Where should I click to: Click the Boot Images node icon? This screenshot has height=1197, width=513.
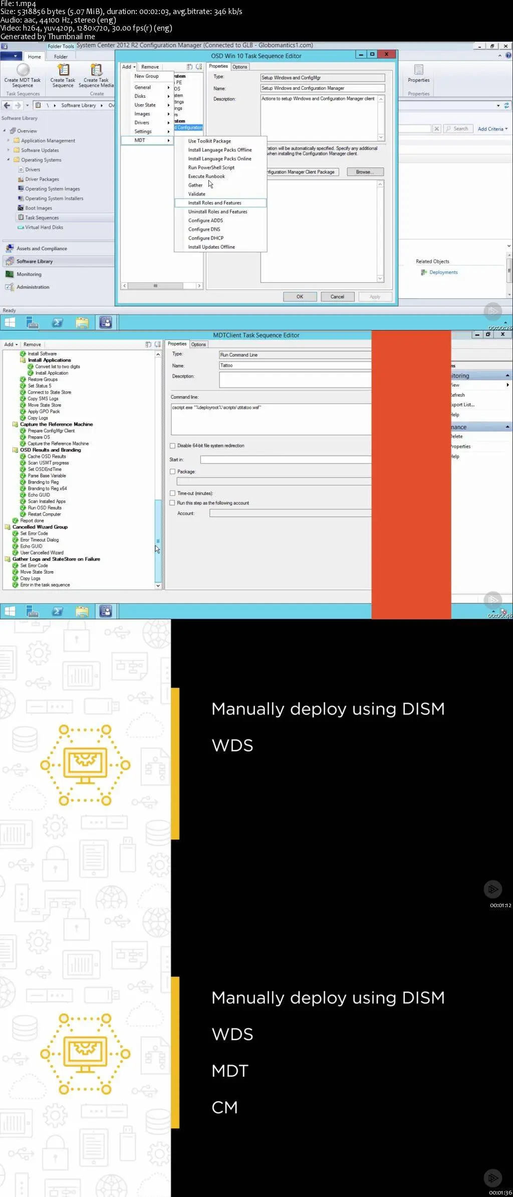pos(21,208)
